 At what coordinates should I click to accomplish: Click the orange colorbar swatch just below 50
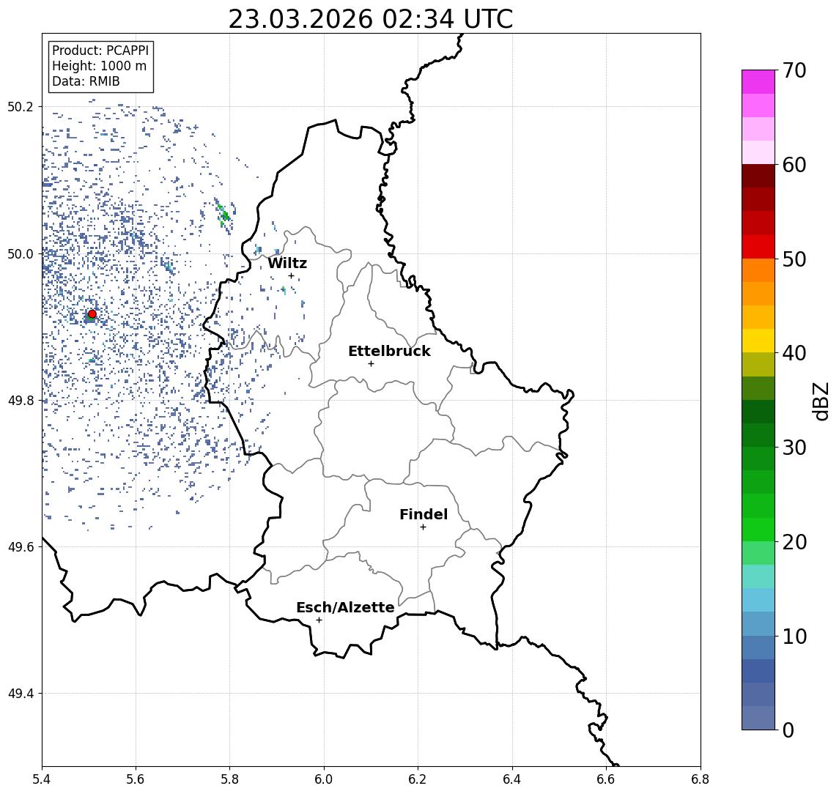[758, 270]
